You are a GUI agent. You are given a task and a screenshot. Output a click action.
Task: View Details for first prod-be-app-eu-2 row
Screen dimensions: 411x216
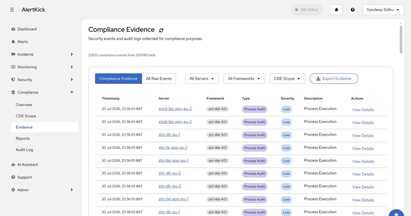363,110
